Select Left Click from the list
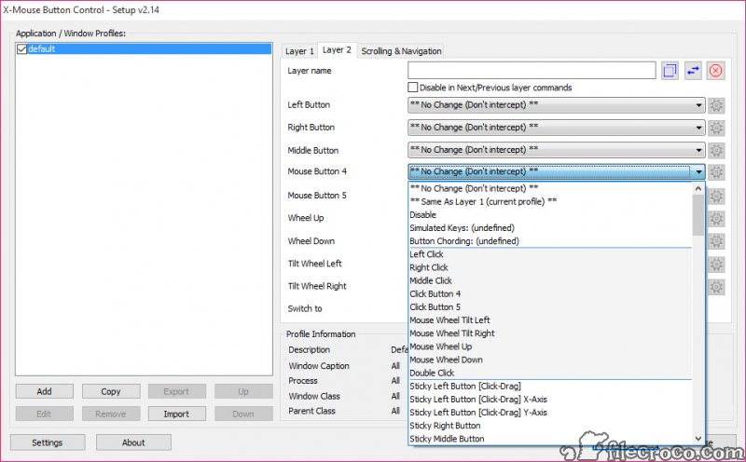The image size is (746, 462). coord(550,254)
